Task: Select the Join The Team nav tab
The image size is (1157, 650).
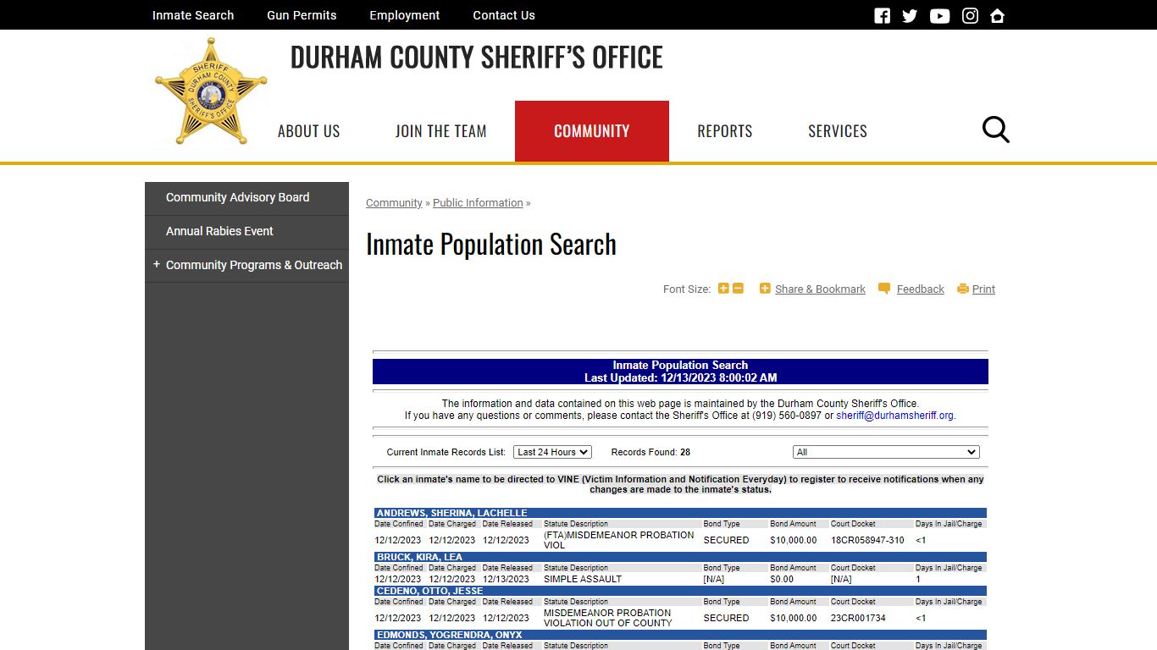Action: [441, 131]
